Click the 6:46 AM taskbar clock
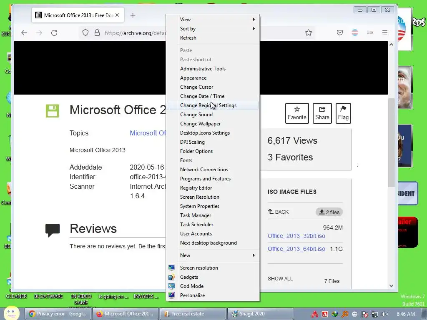Screen dimensions: 427x320 [405, 314]
